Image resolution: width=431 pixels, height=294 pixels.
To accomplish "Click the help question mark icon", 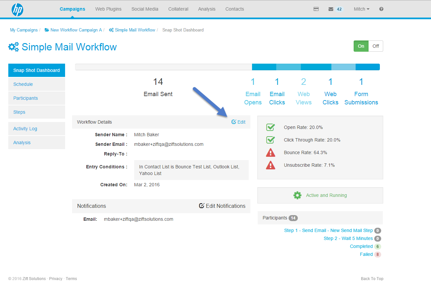I will pyautogui.click(x=381, y=9).
